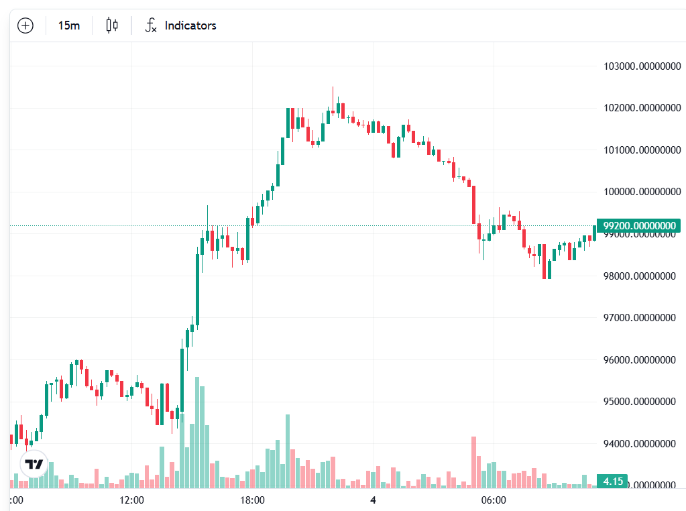The width and height of the screenshot is (686, 511).
Task: Click the TradingView logo on the chart
Action: click(x=34, y=464)
